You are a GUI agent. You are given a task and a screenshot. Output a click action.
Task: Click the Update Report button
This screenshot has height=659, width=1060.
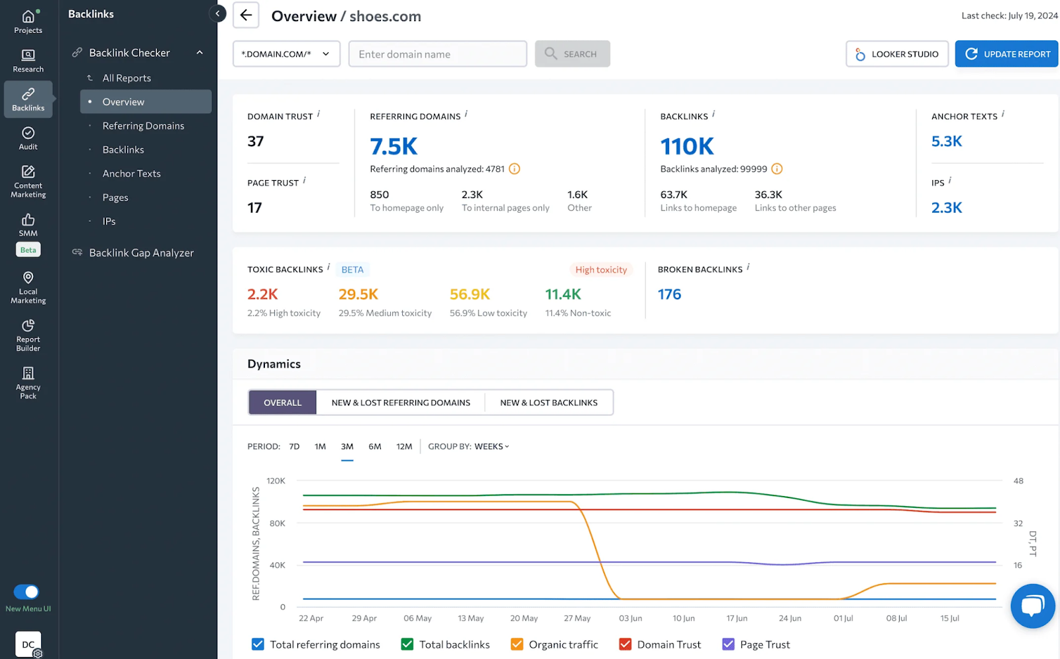coord(1006,54)
